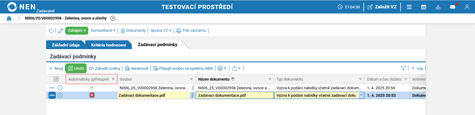Go to home via house icon
This screenshot has width=475, height=115.
[9, 18]
